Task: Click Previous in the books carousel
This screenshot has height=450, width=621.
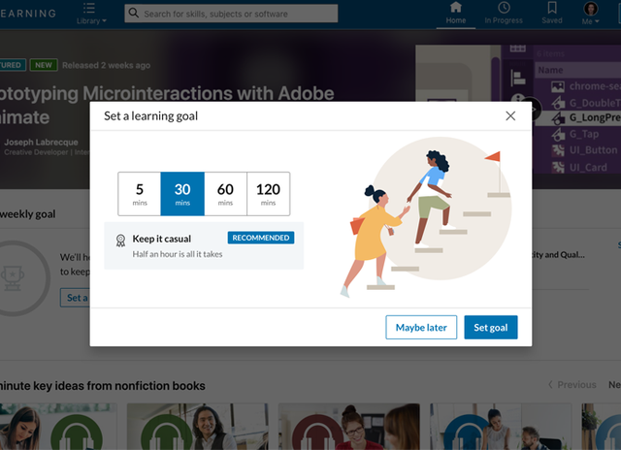Action: (x=572, y=385)
